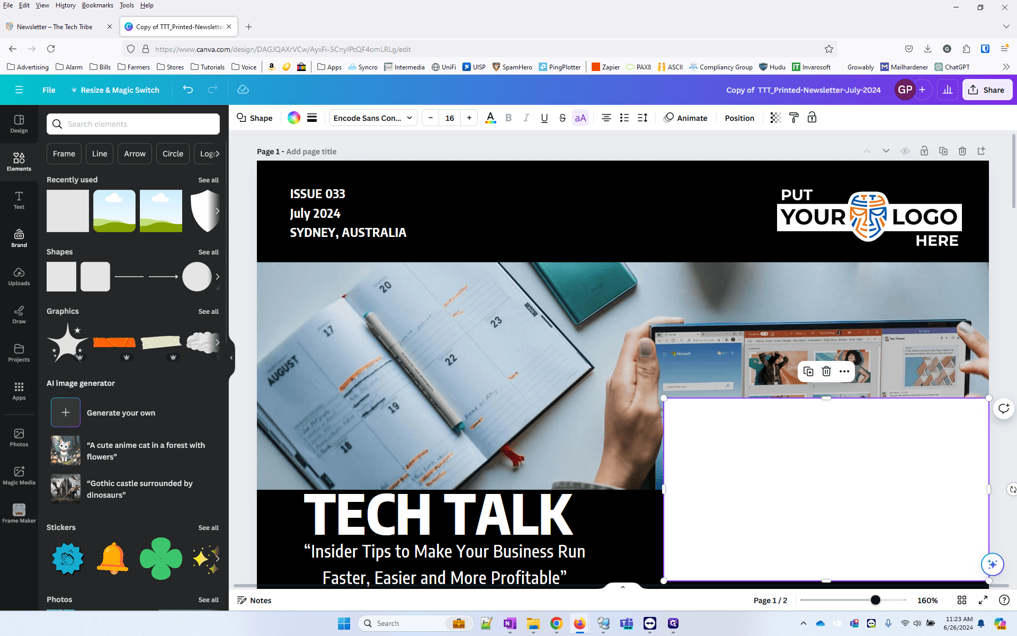Open the Text panel in sidebar
The width and height of the screenshot is (1017, 636).
pos(19,200)
